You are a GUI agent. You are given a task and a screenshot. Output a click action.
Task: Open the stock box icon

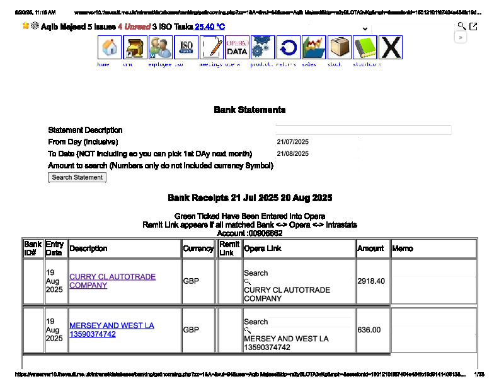click(x=340, y=48)
